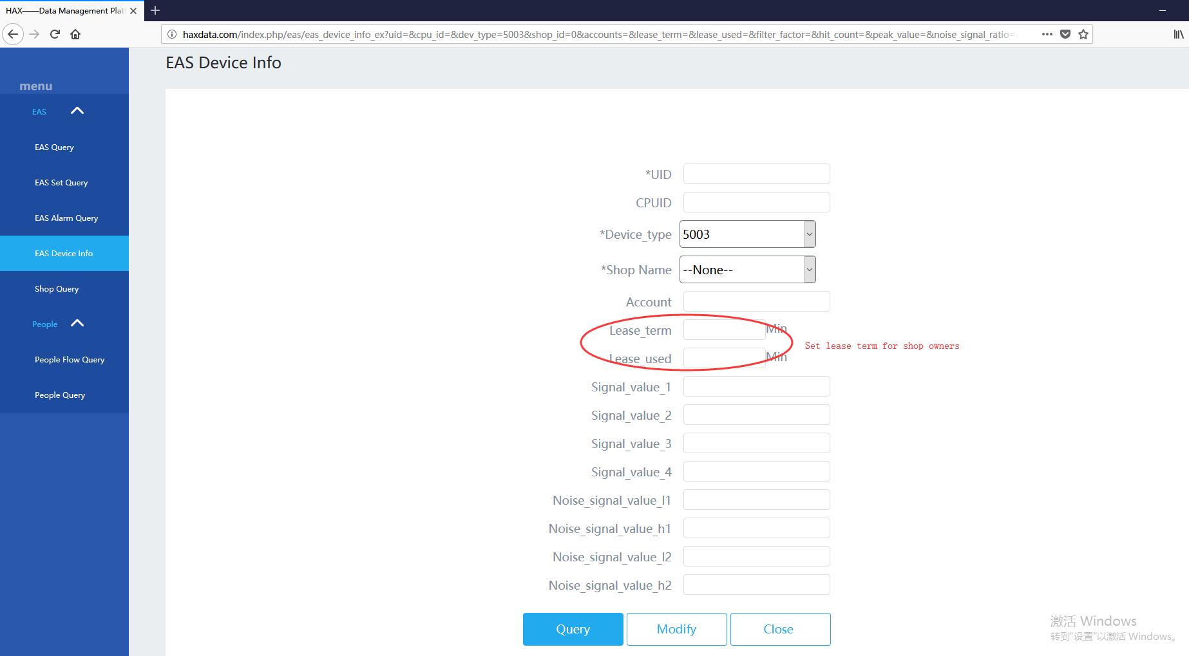1189x656 pixels.
Task: Close the HAX Data Management tab
Action: [x=133, y=11]
